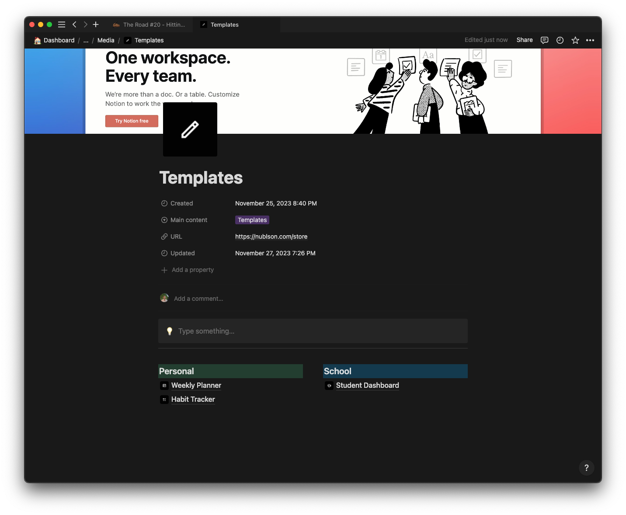
Task: Click the house icon beside Dashboard
Action: pos(38,40)
